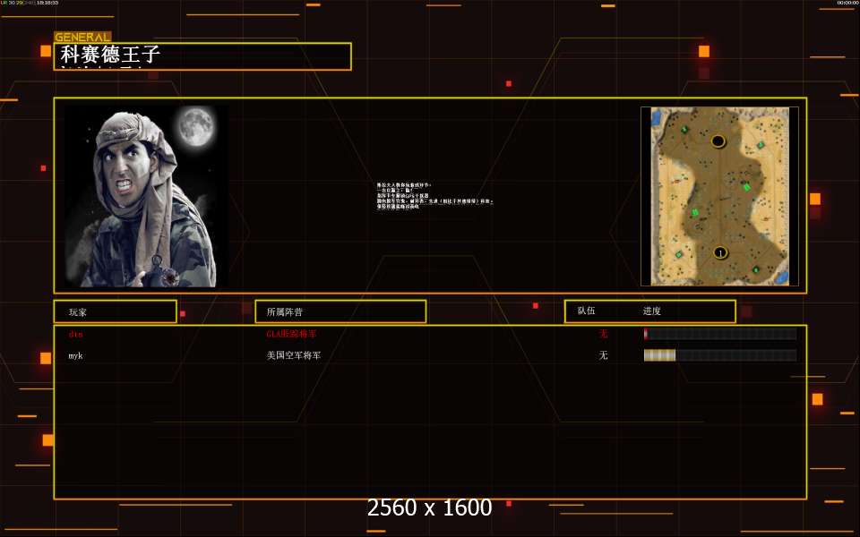Click the 队伍 header label

click(x=586, y=311)
